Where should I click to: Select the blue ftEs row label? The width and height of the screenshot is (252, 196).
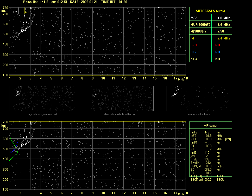194,52
